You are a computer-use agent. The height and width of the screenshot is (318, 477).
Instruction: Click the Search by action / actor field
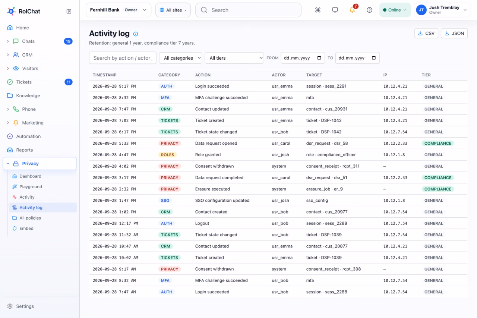click(x=123, y=58)
